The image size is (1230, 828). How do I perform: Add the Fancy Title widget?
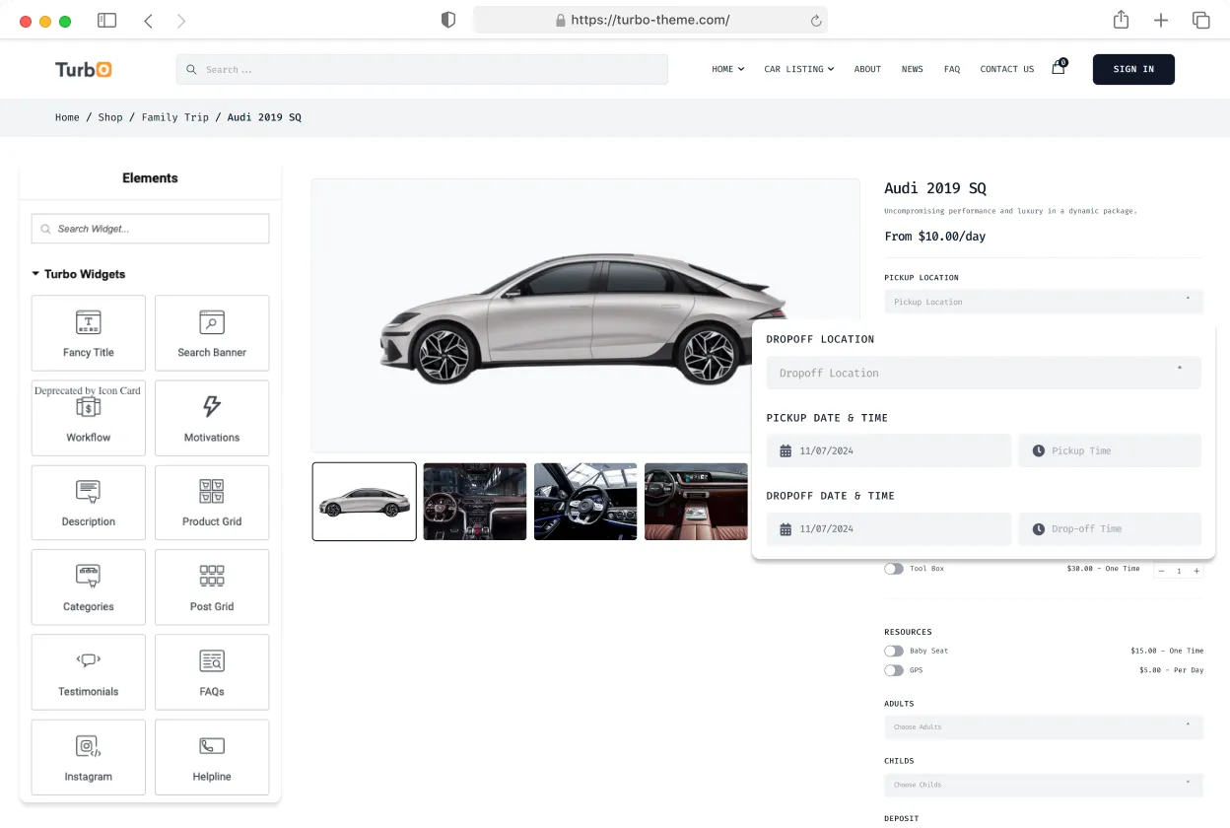coord(89,333)
